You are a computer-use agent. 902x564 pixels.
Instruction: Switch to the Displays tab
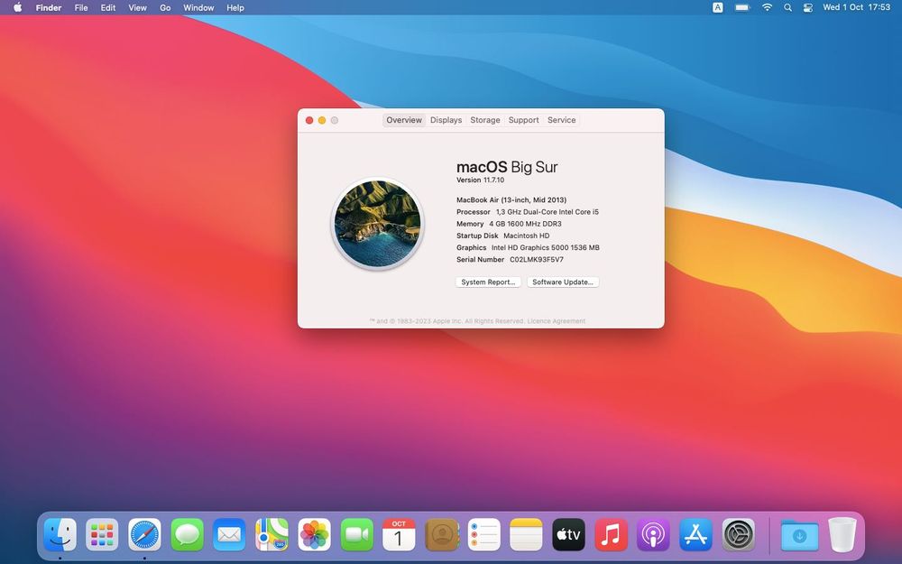coord(446,120)
